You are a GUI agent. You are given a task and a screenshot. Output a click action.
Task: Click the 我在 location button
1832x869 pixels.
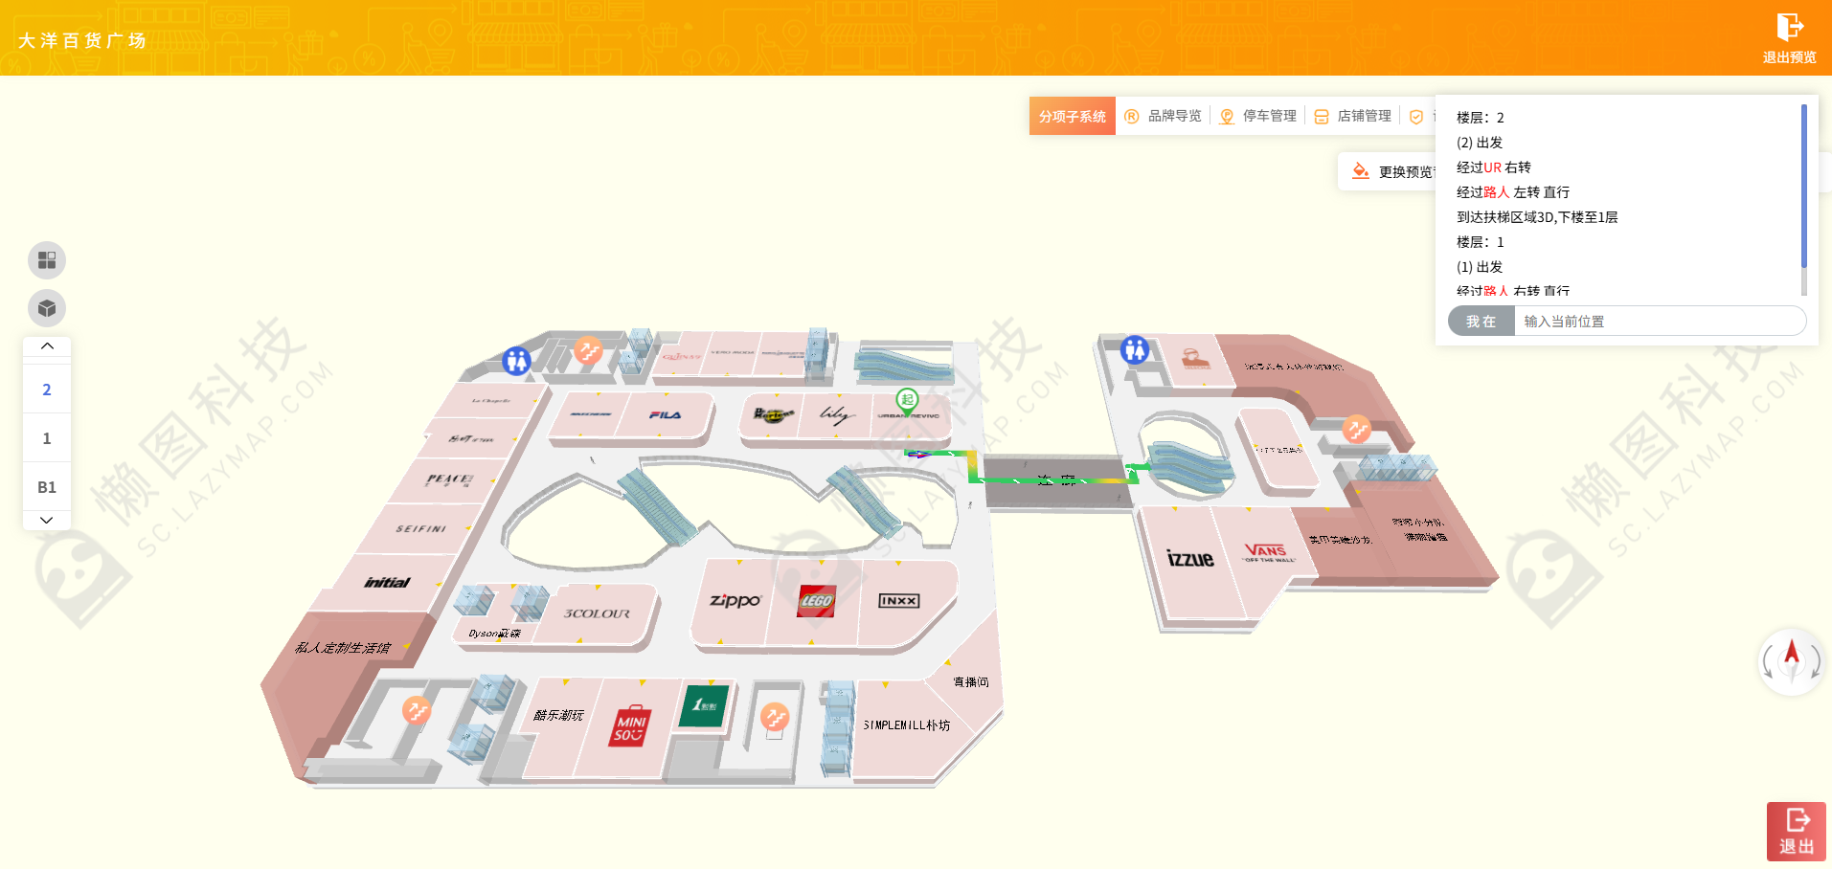coord(1481,322)
